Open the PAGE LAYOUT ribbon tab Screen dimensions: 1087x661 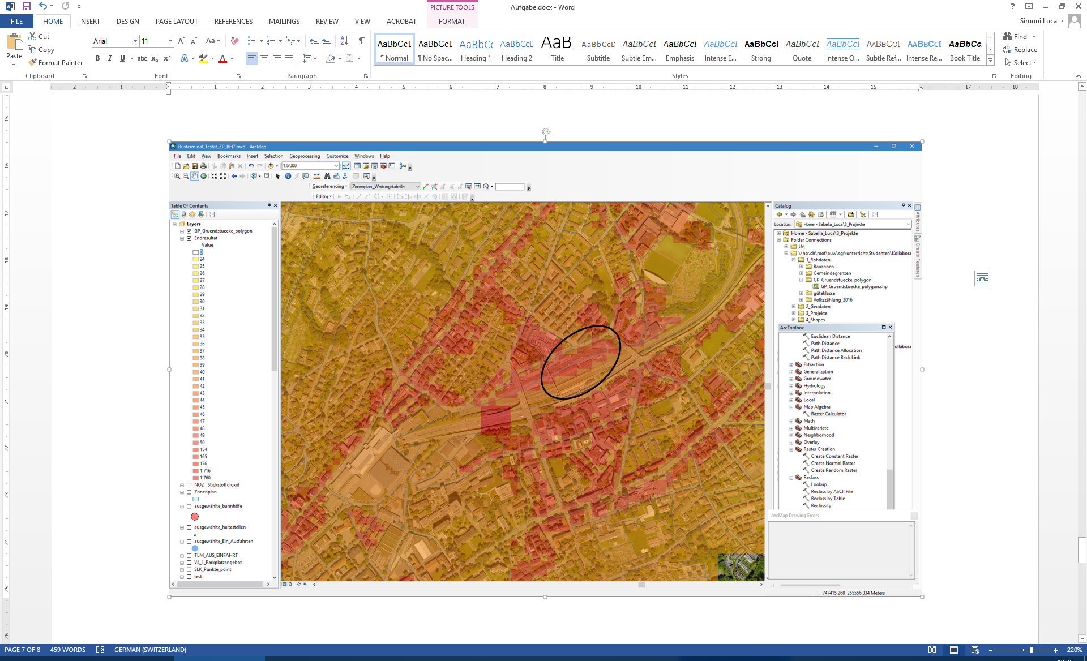point(177,22)
